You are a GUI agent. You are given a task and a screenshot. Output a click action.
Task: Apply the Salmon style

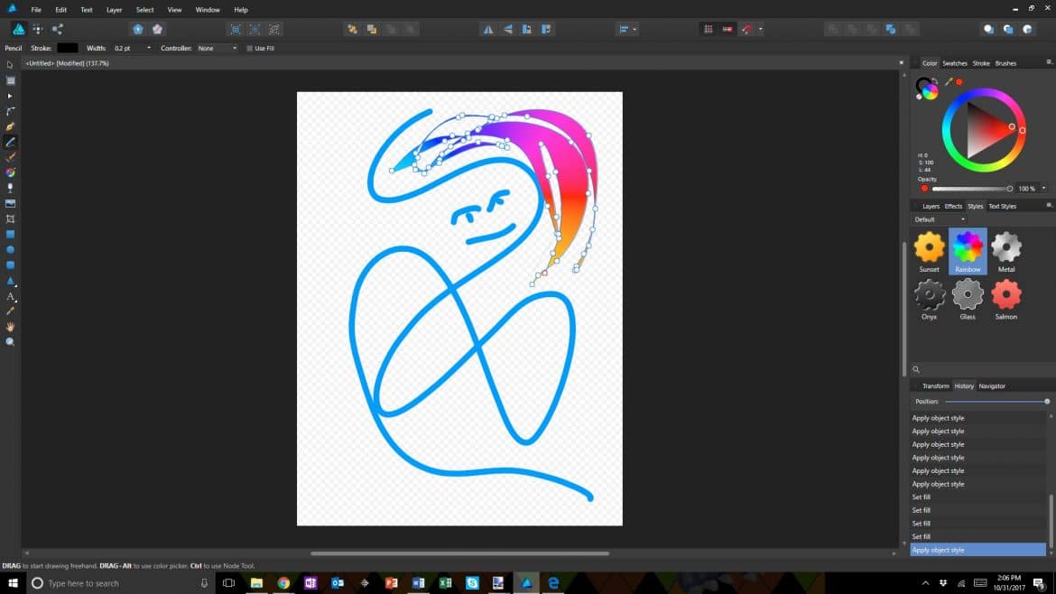(x=1005, y=294)
